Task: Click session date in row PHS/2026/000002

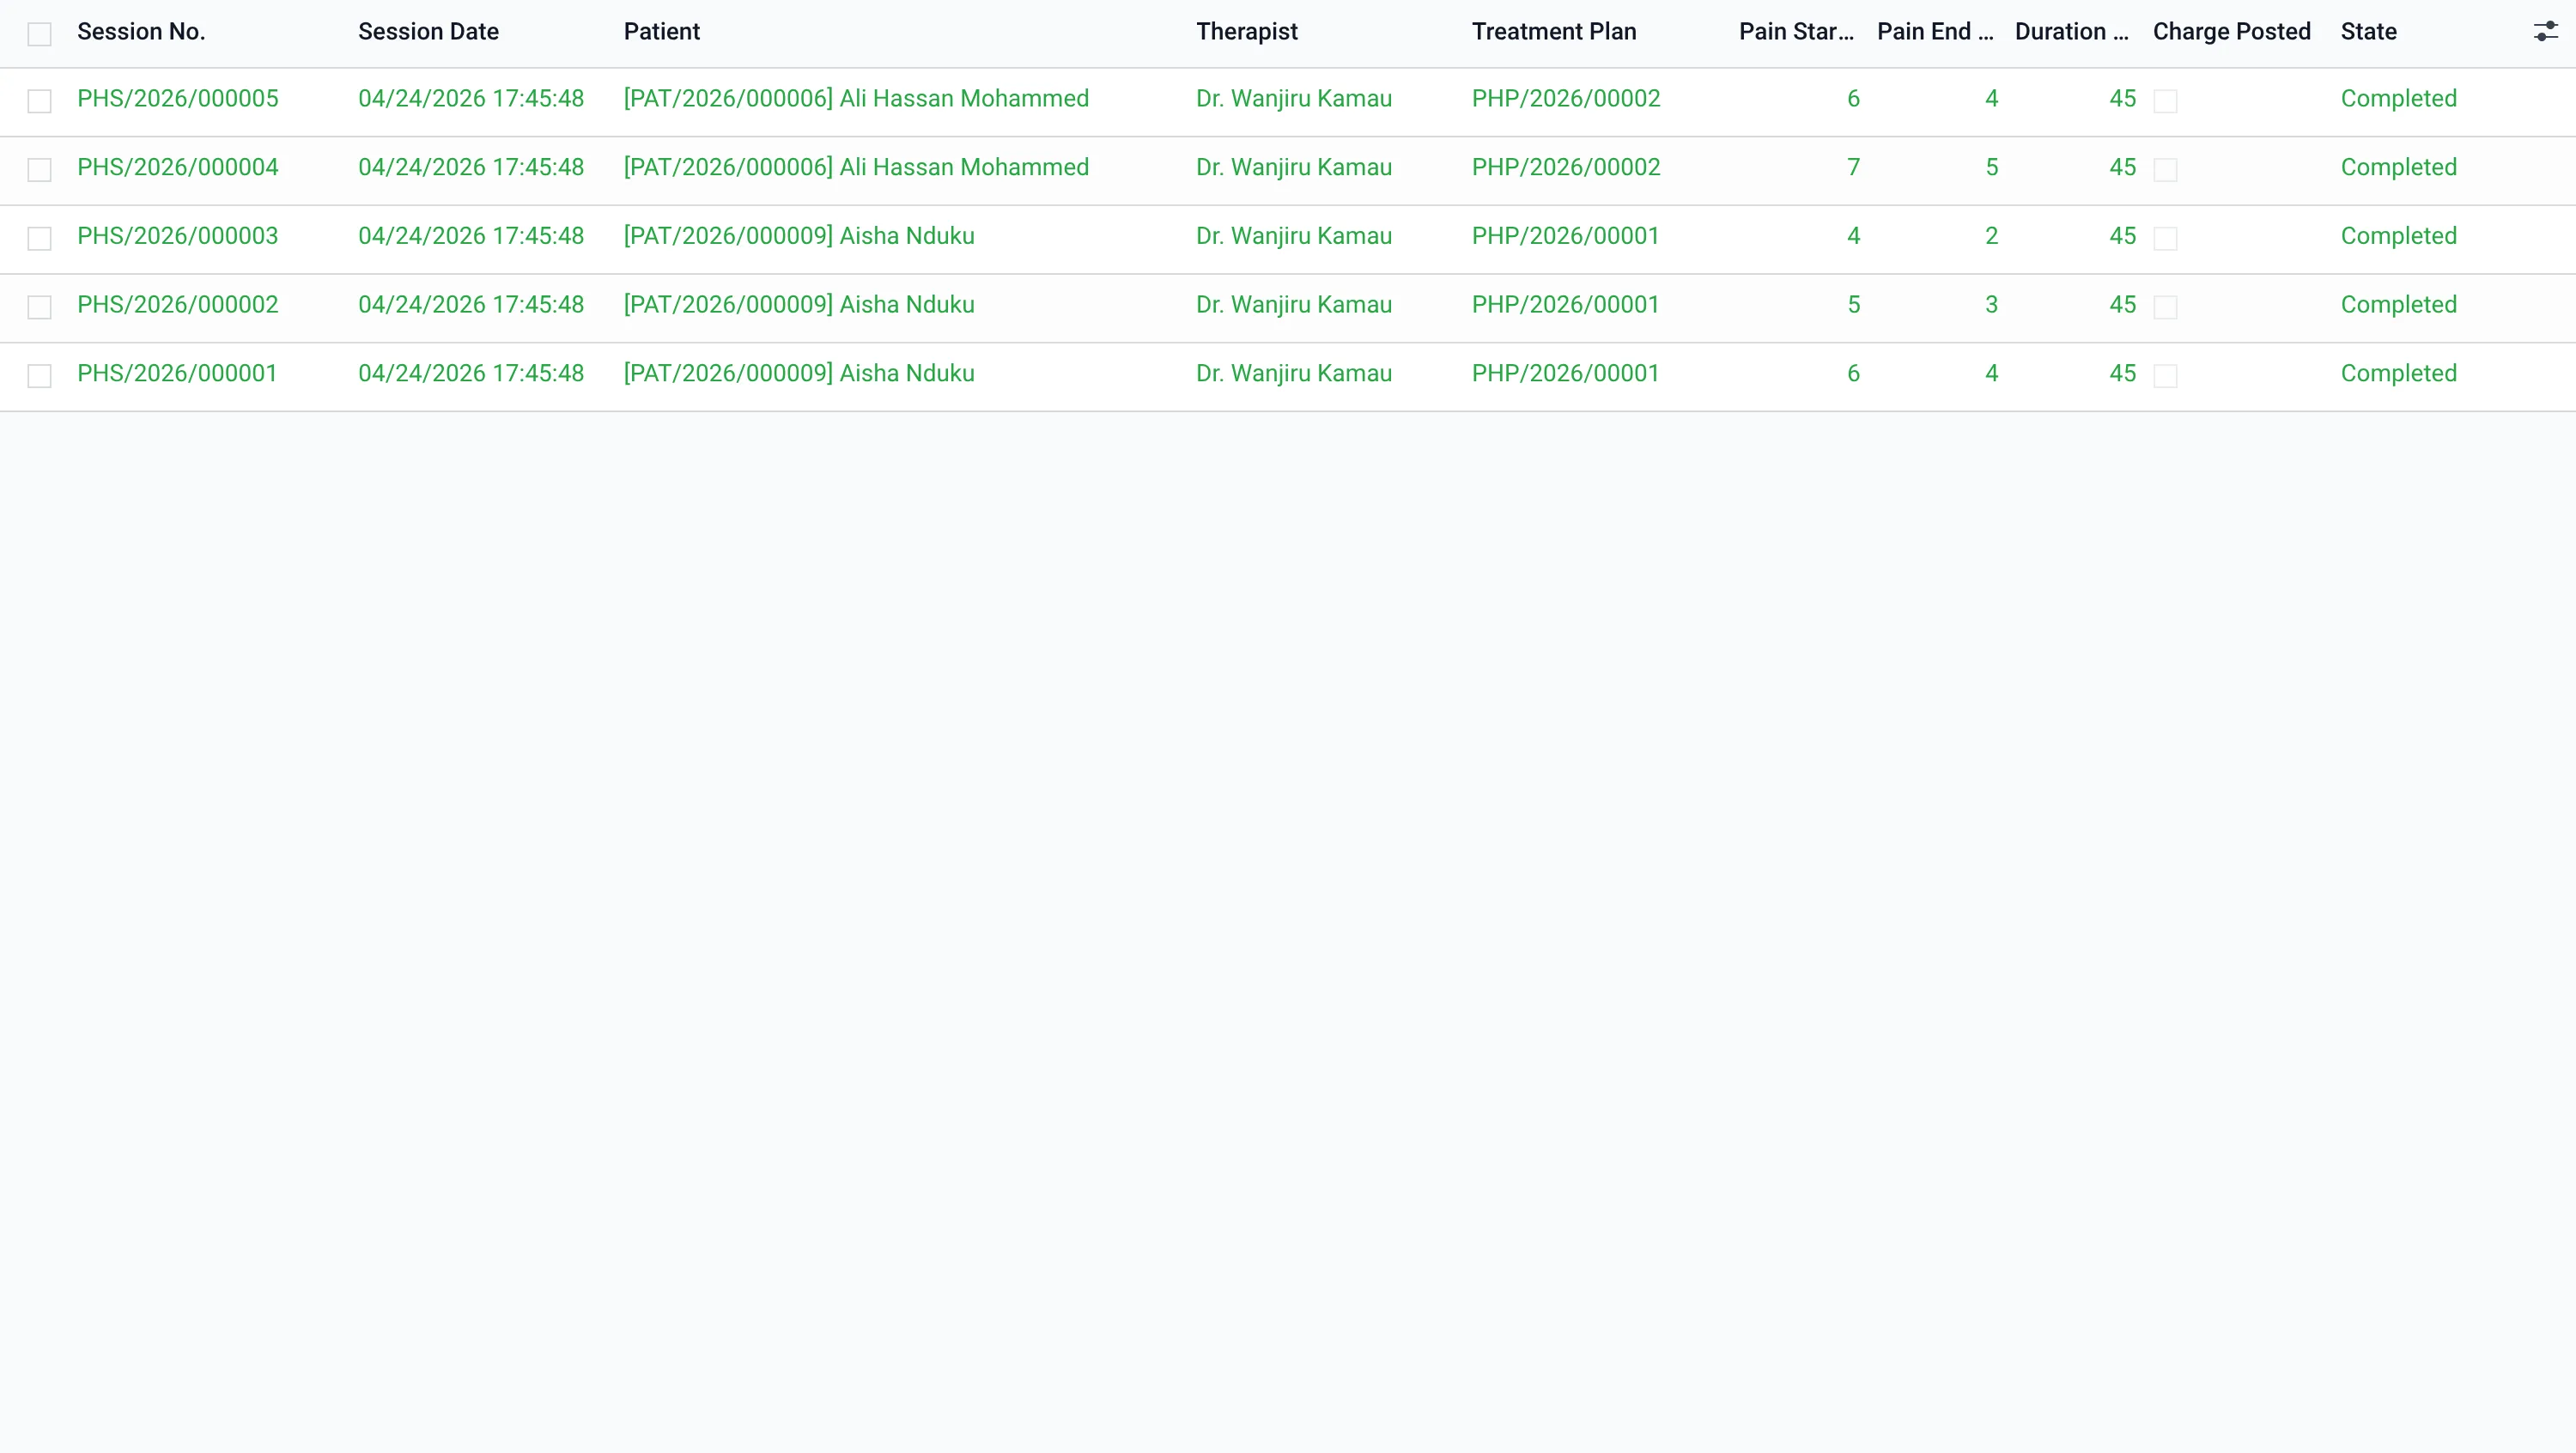Action: [x=471, y=305]
